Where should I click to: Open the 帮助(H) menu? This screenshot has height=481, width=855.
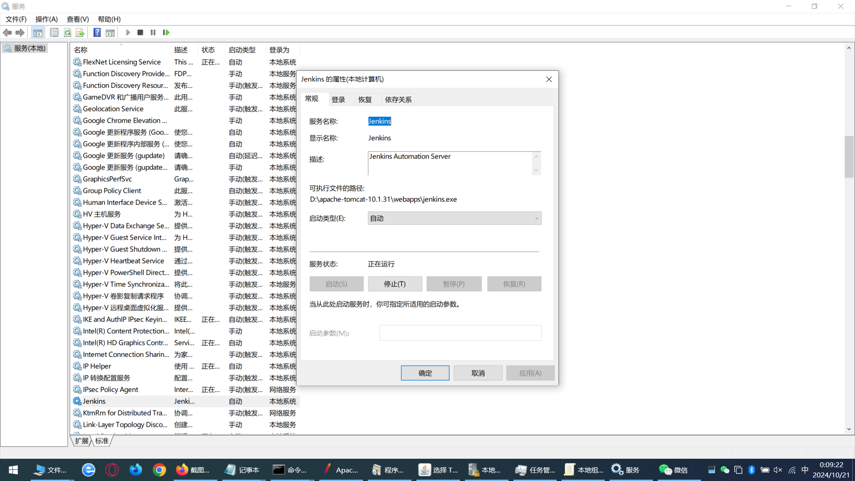click(x=109, y=19)
